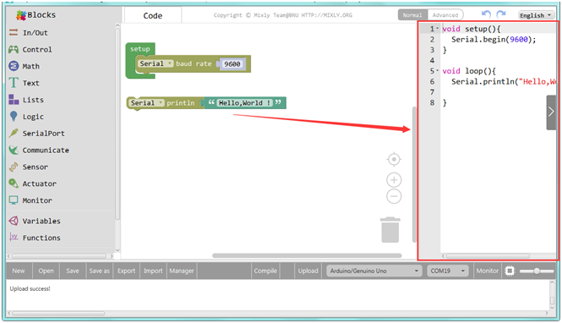Open the COM19 port dropdown

pos(448,271)
